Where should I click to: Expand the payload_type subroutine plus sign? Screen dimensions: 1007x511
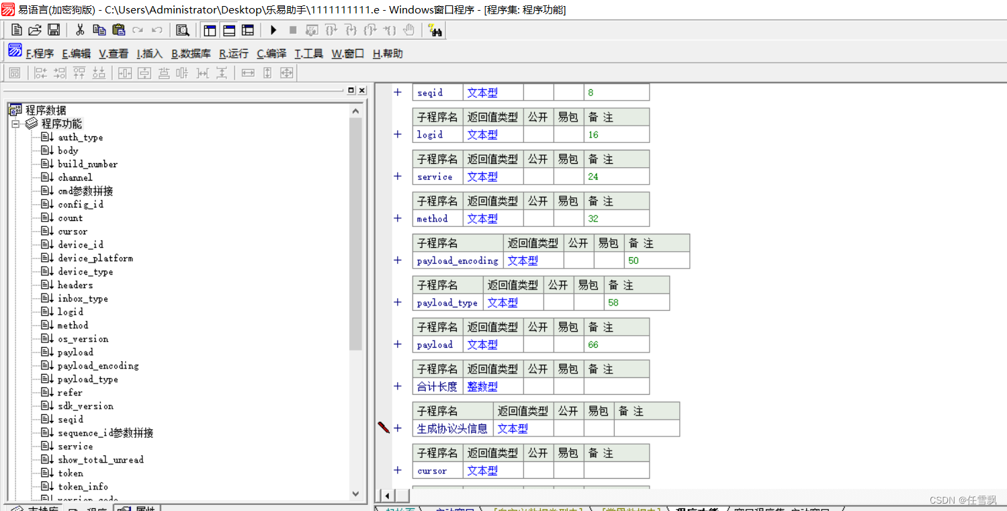tap(398, 302)
